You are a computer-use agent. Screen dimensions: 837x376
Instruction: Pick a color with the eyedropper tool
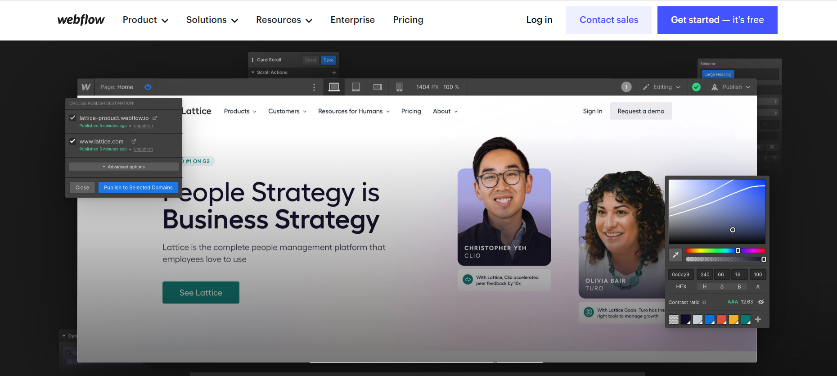675,255
